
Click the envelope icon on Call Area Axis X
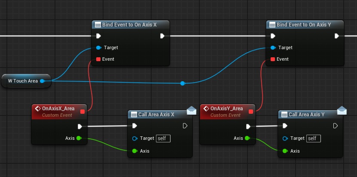(x=192, y=110)
